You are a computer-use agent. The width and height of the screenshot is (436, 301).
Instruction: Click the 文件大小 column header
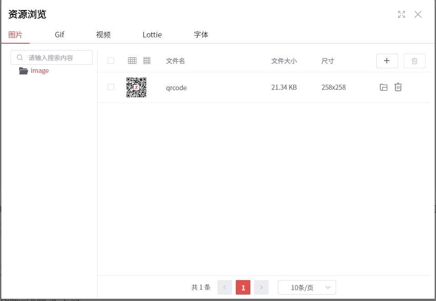pos(284,61)
